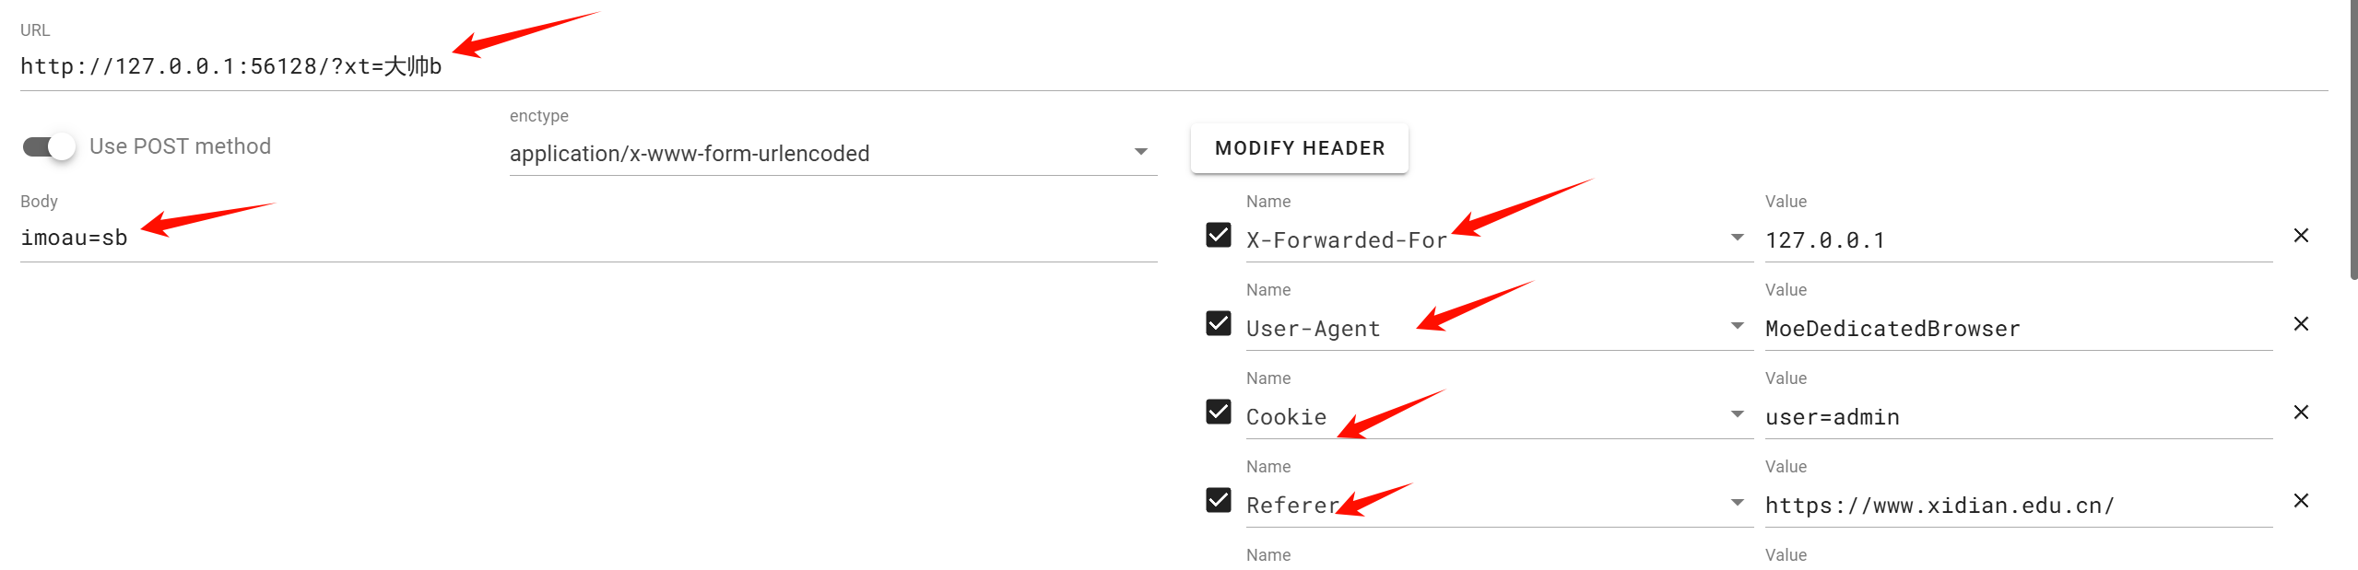Image resolution: width=2358 pixels, height=570 pixels.
Task: Expand the X-Forwarded-For name dropdown
Action: point(1736,238)
